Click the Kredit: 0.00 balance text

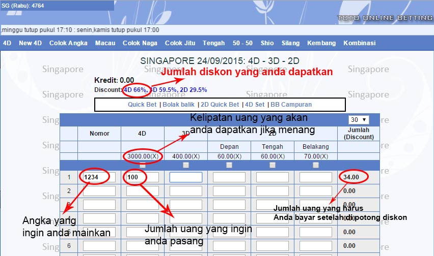click(x=114, y=80)
